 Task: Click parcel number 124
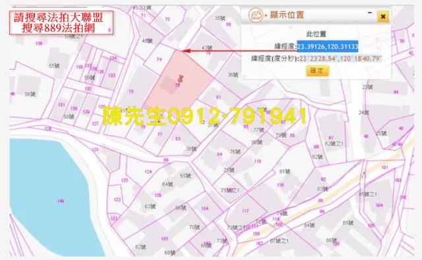click(x=148, y=171)
